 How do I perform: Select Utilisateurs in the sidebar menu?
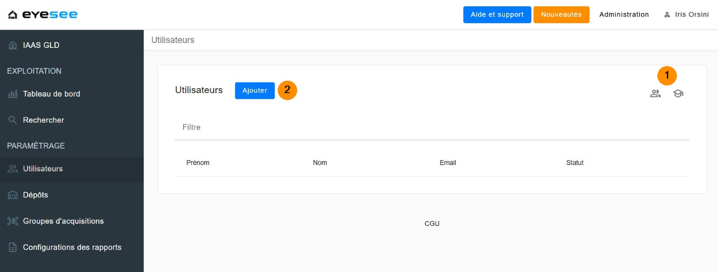[x=43, y=169]
